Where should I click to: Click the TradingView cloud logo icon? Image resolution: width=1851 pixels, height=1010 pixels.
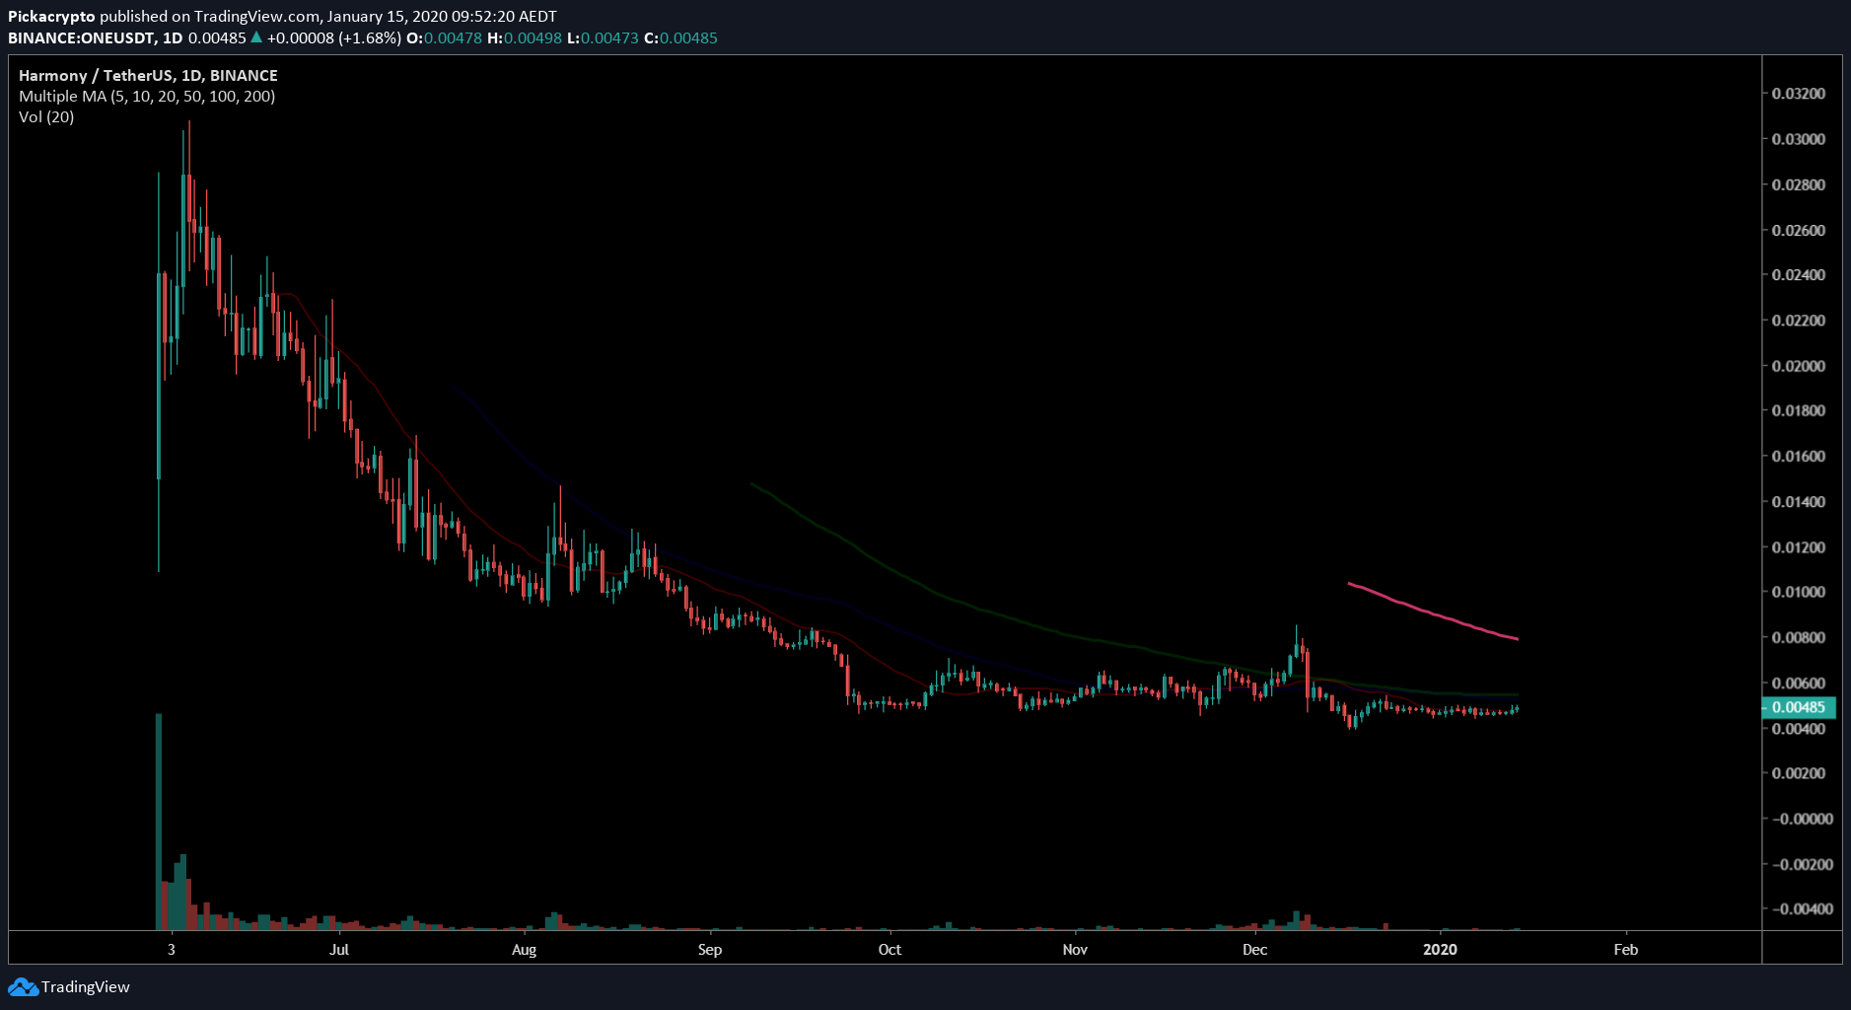23,986
